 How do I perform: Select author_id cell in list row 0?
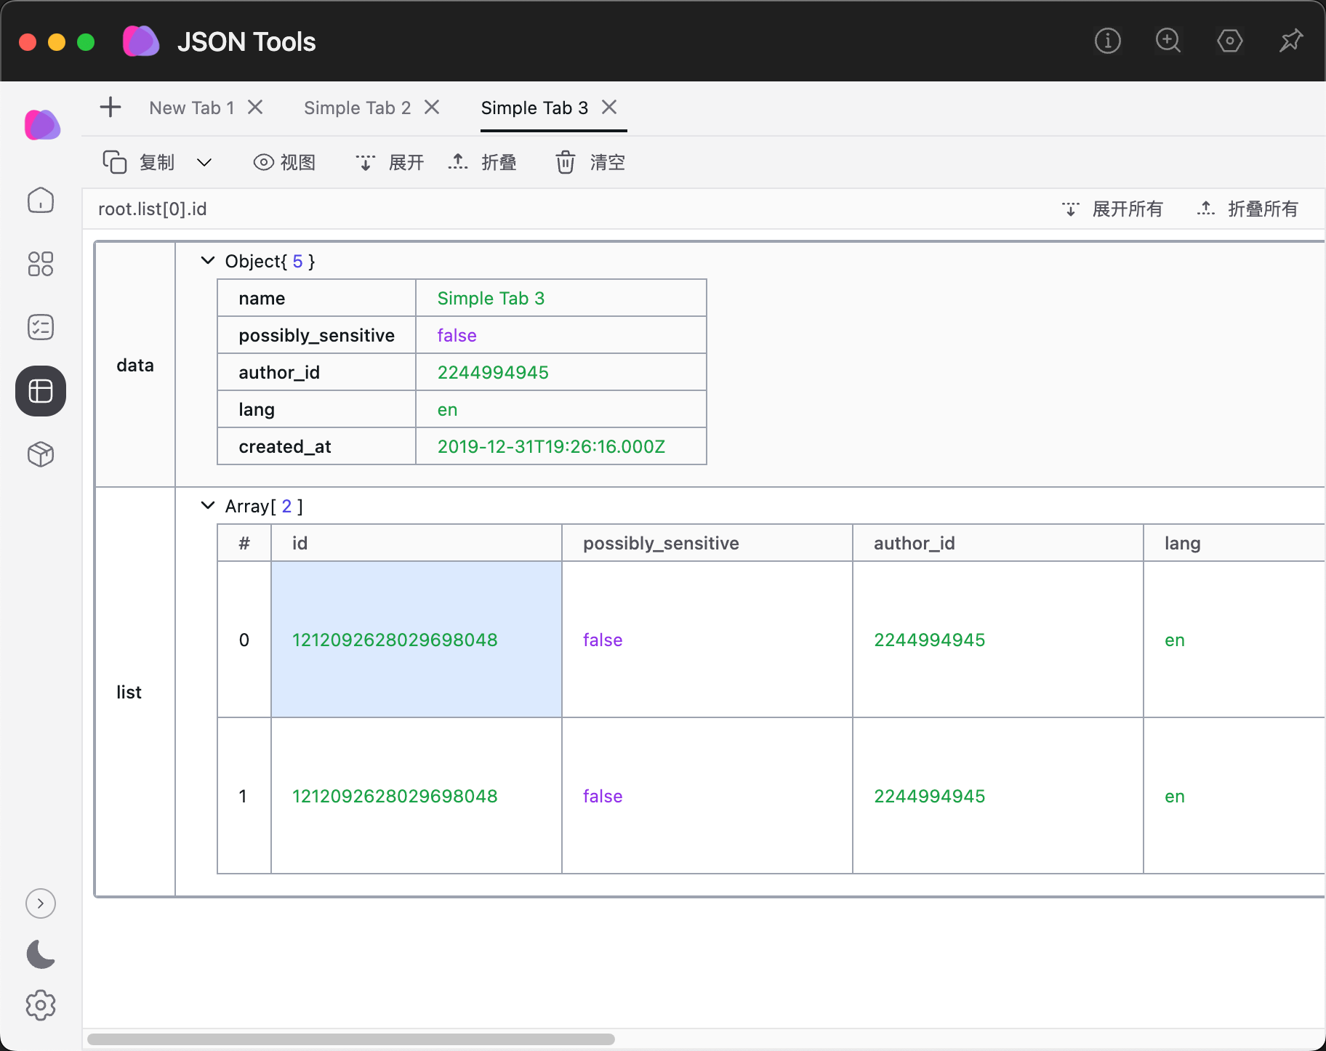point(998,640)
